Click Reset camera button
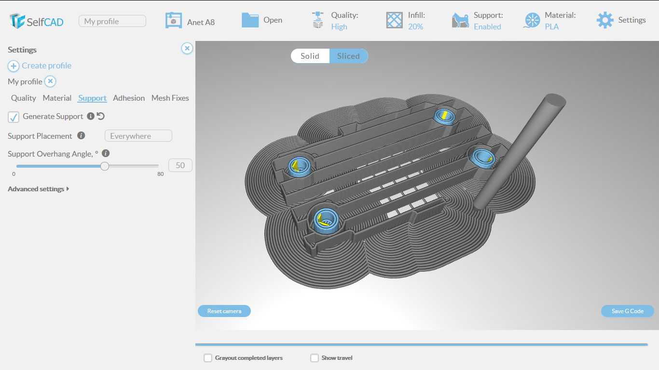 [224, 311]
